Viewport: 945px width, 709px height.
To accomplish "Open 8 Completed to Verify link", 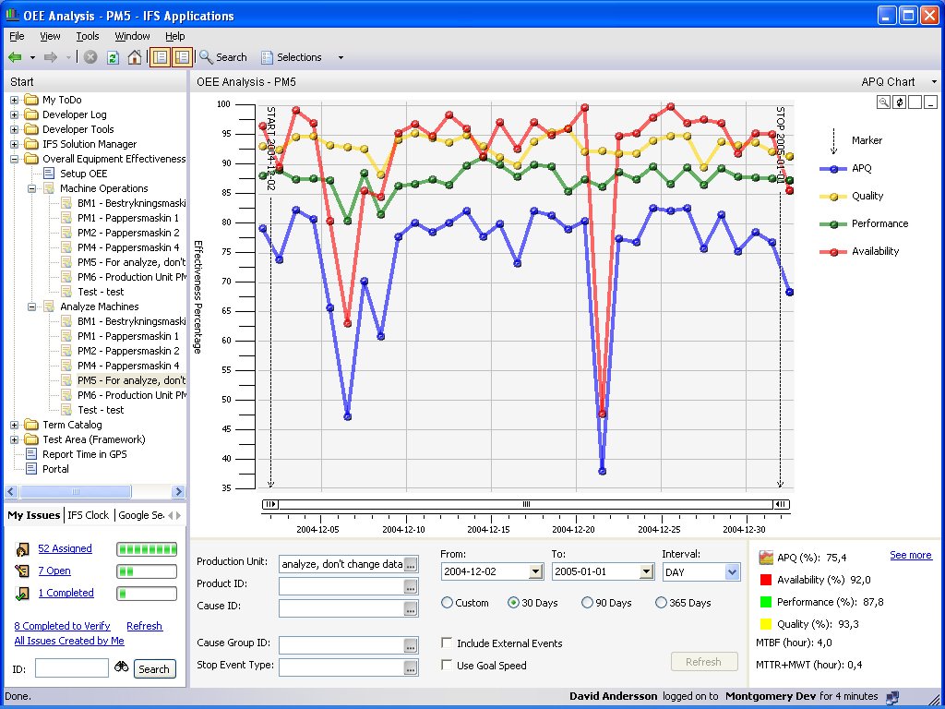I will tap(62, 626).
